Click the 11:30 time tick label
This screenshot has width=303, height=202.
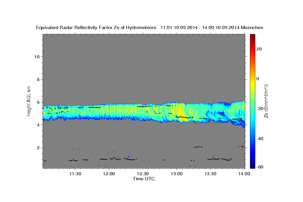[75, 174]
